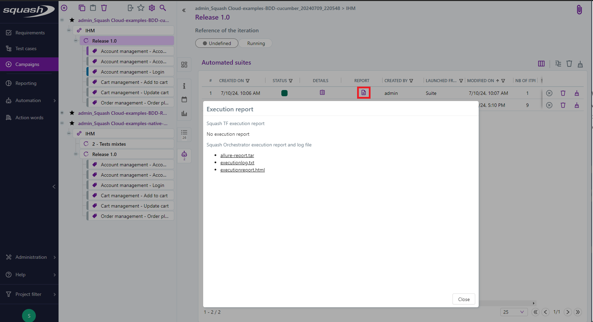Screen dimensions: 593x322
Task: Open the search icon in the top toolbar
Action: pos(163,8)
